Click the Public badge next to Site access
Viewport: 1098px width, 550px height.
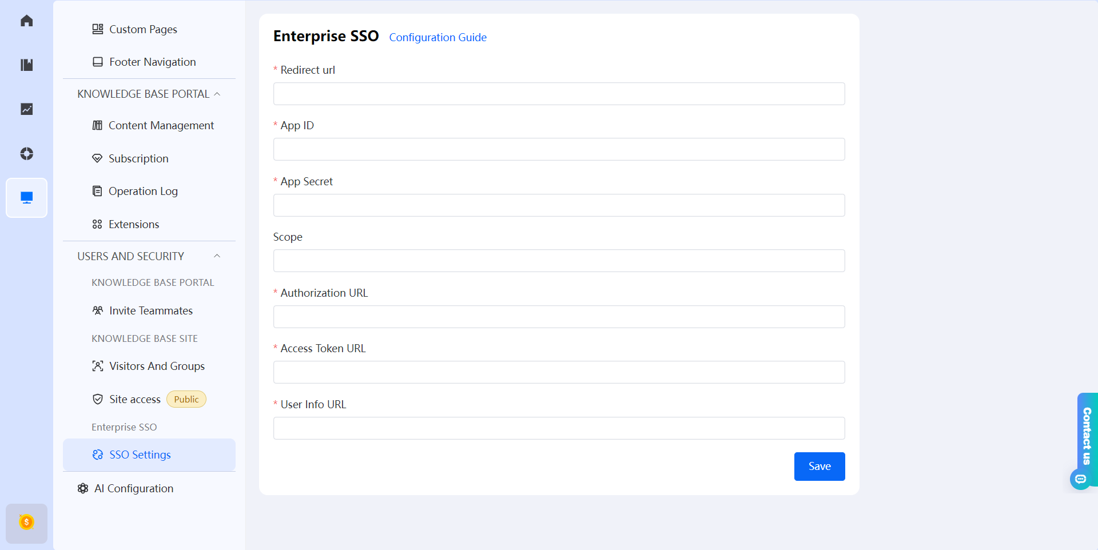click(186, 399)
